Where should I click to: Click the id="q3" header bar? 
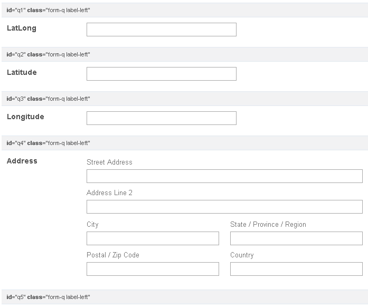tap(184, 99)
